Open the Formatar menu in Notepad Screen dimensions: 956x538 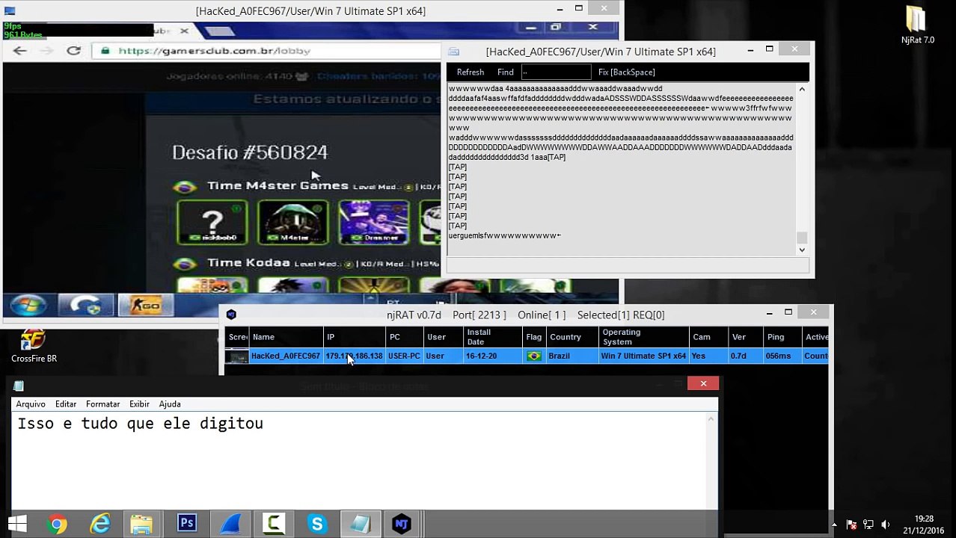(x=102, y=404)
